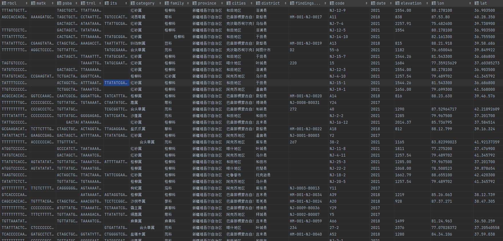Click the column icon beside date header
The image size is (503, 241).
coord(373,3)
